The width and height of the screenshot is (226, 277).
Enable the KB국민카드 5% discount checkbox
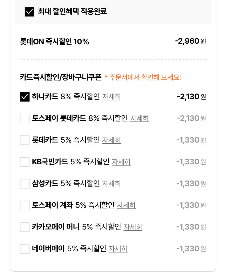tap(25, 162)
